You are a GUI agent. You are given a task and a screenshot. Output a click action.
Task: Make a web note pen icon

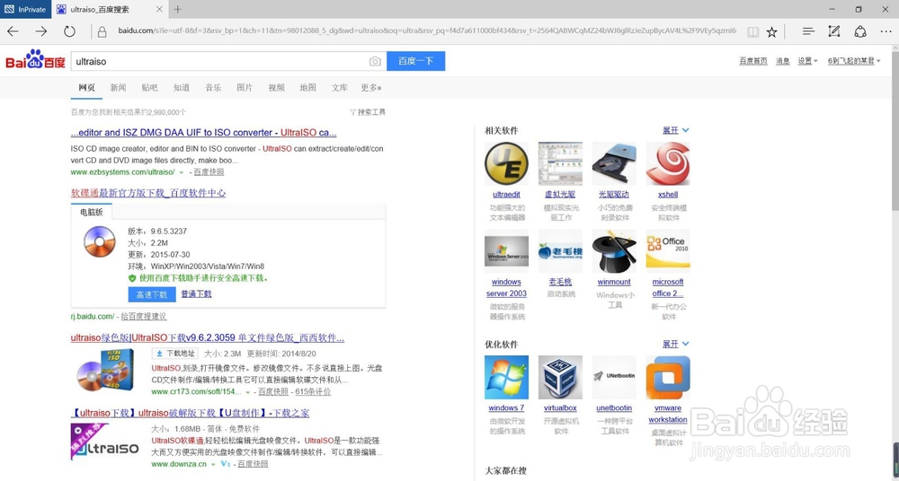pyautogui.click(x=834, y=31)
